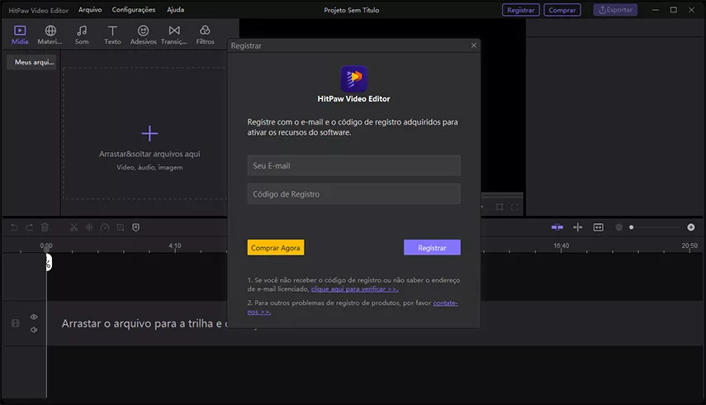Click the zoom out circle on timeline

coord(619,227)
